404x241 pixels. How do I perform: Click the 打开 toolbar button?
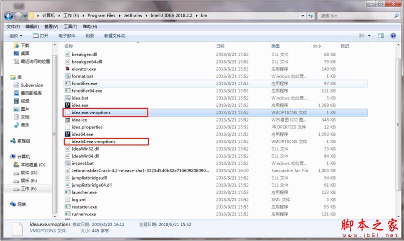click(x=41, y=36)
